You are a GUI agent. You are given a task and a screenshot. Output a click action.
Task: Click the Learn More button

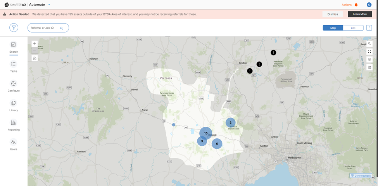click(x=359, y=14)
